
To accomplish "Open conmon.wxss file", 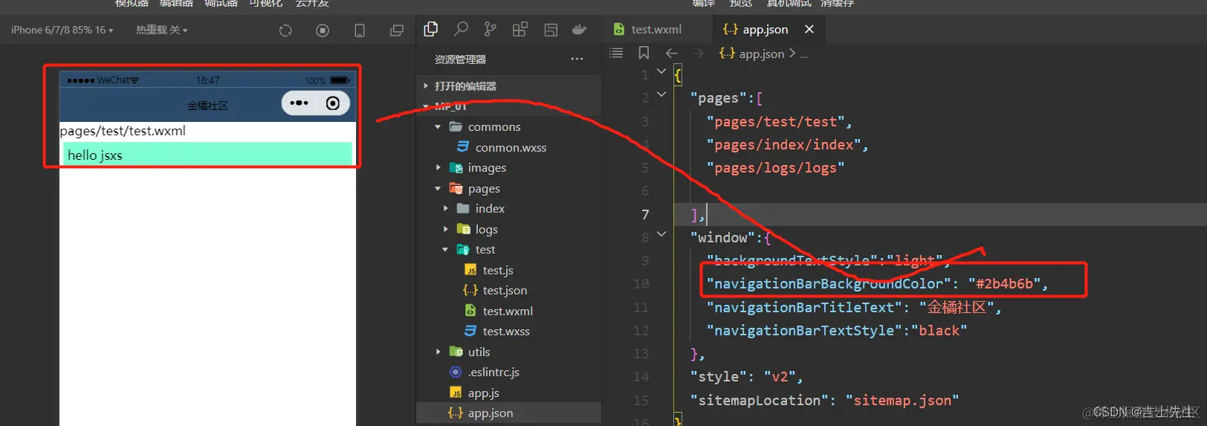I will click(x=509, y=148).
